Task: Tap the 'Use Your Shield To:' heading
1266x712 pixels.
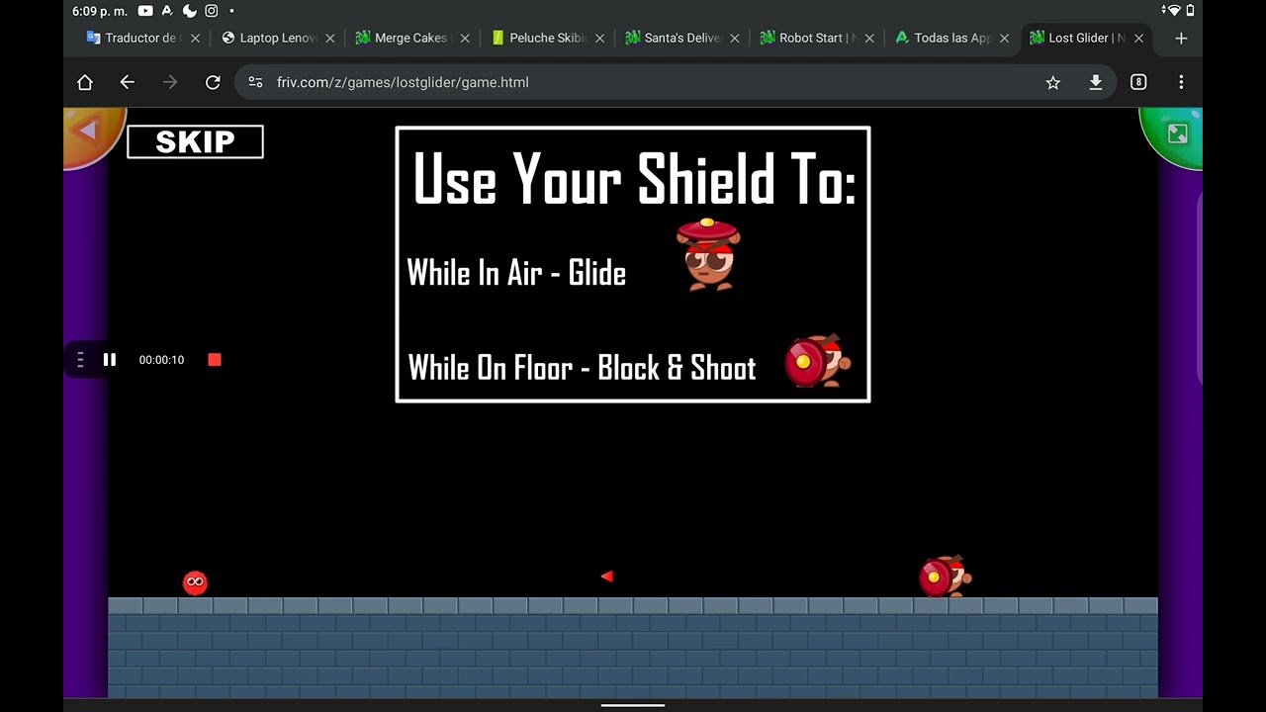Action: coord(633,179)
